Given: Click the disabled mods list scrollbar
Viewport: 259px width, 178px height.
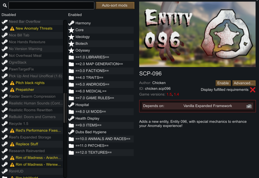Looking at the screenshot, I should tap(65, 108).
